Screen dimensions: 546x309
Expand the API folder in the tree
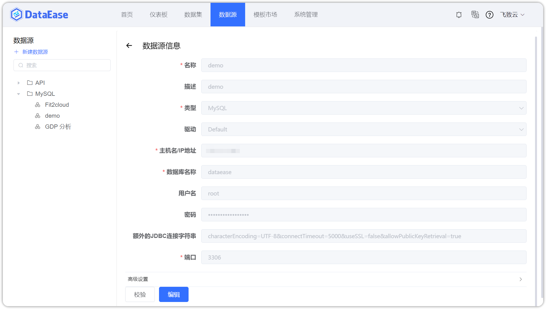coord(18,82)
